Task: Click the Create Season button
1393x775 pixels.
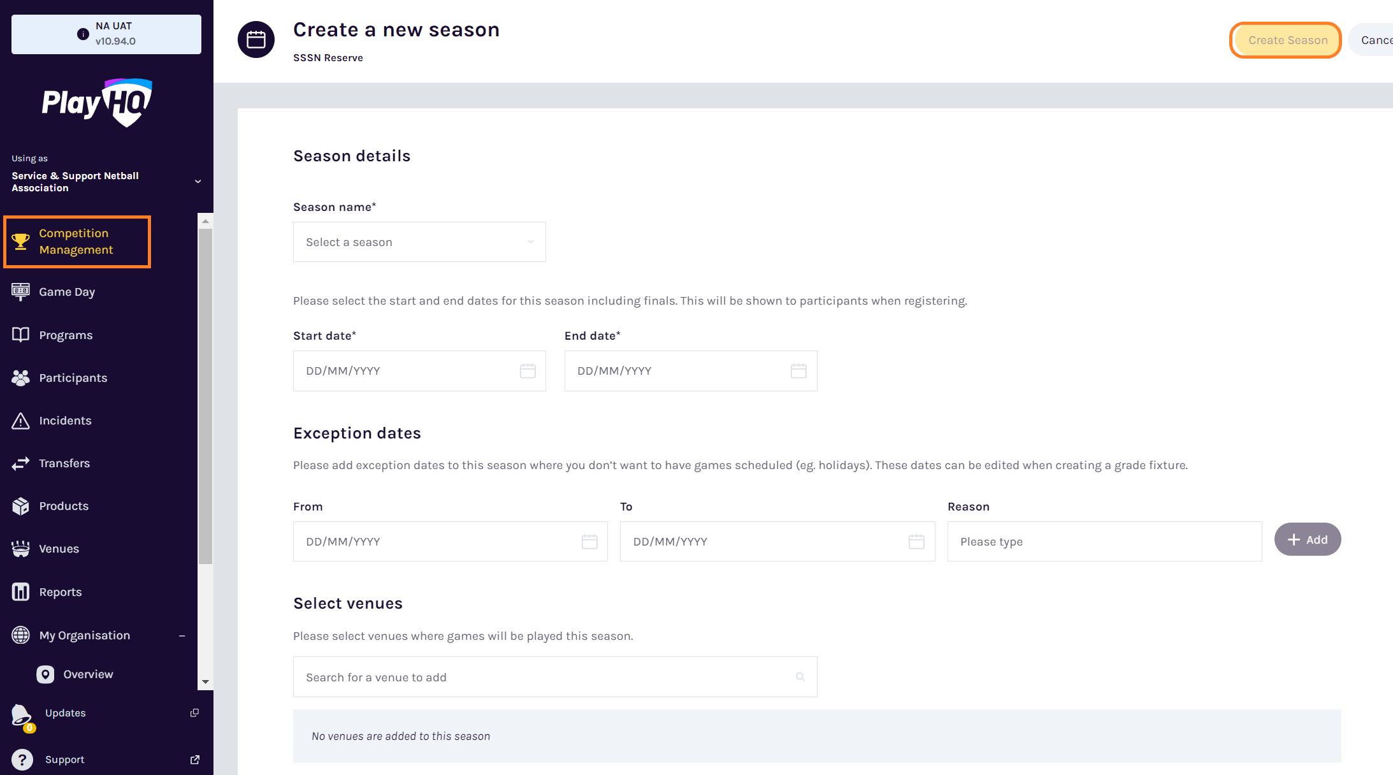Action: coord(1287,40)
